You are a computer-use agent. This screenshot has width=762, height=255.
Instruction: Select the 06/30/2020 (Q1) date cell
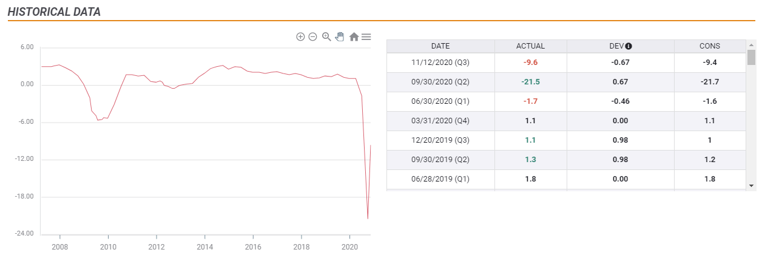point(440,101)
